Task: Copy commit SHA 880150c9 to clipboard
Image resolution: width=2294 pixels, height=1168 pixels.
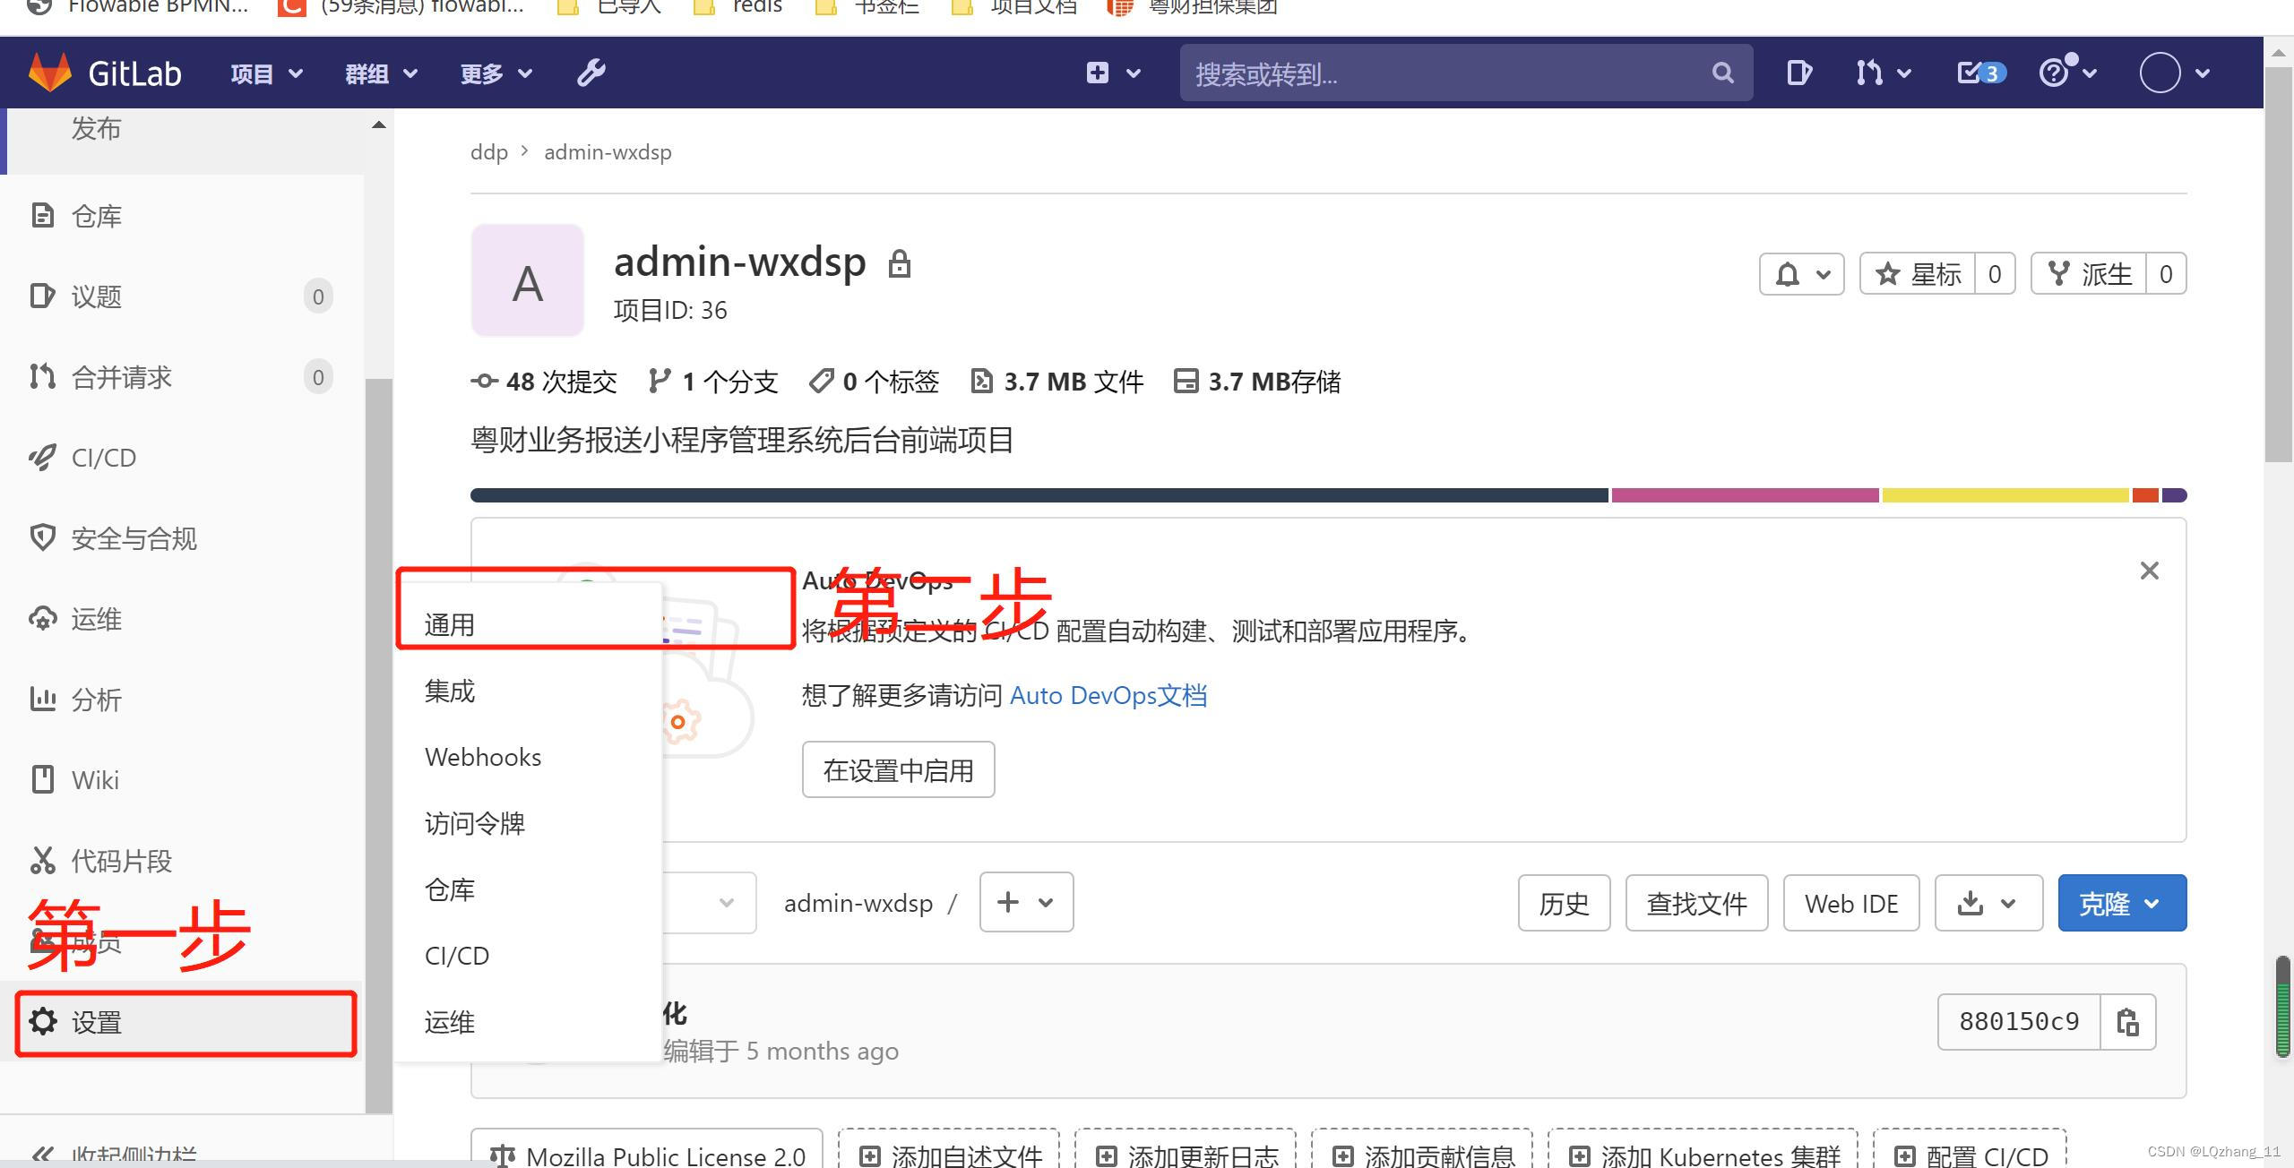Action: coord(2127,1021)
